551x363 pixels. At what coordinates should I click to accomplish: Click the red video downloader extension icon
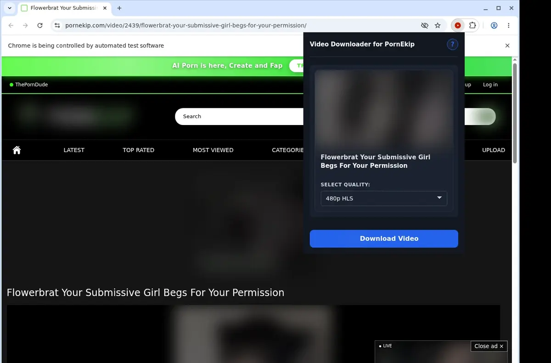tap(458, 26)
